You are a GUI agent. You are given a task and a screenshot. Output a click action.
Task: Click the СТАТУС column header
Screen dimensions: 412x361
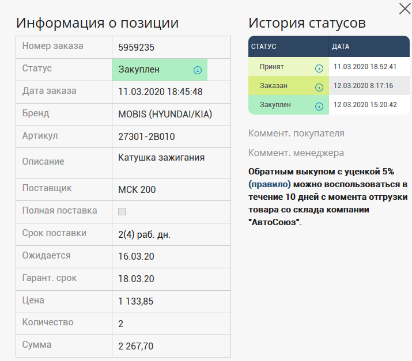264,47
